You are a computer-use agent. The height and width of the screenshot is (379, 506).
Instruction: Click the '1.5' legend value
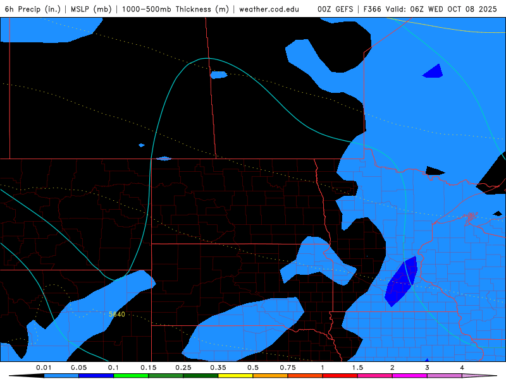(357, 368)
